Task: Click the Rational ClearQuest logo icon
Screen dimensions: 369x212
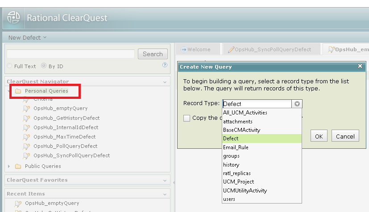Action: (x=13, y=18)
